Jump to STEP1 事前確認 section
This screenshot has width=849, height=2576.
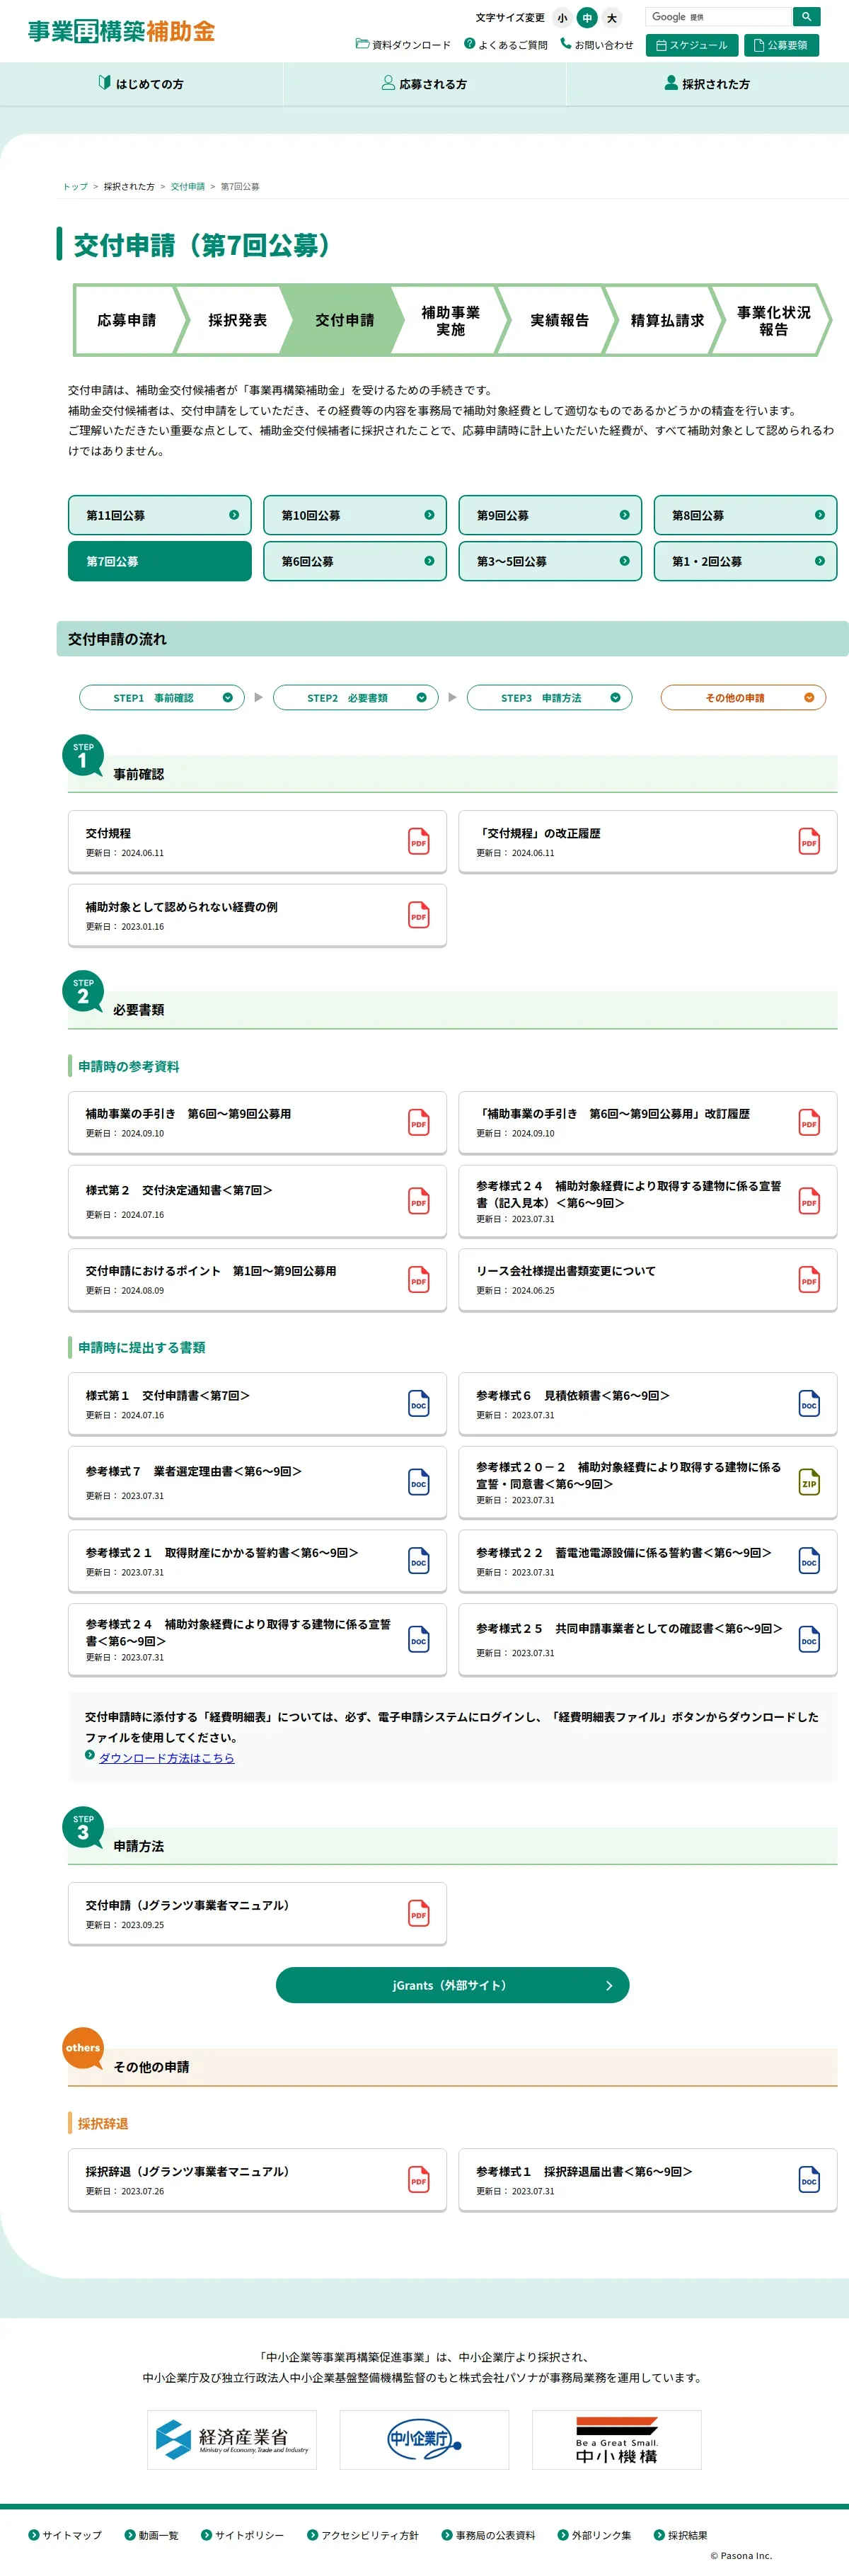[162, 697]
